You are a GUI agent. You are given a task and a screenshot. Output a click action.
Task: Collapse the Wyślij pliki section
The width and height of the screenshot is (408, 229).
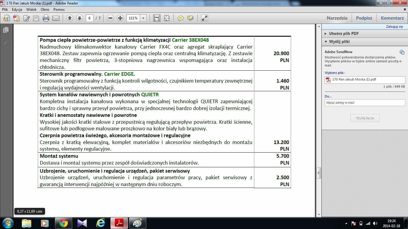[x=365, y=41]
